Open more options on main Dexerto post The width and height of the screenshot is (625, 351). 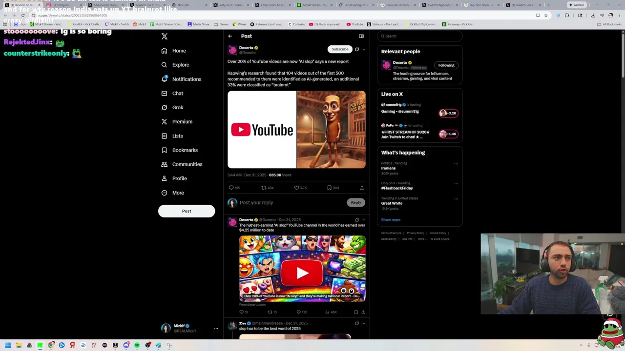[x=363, y=49]
